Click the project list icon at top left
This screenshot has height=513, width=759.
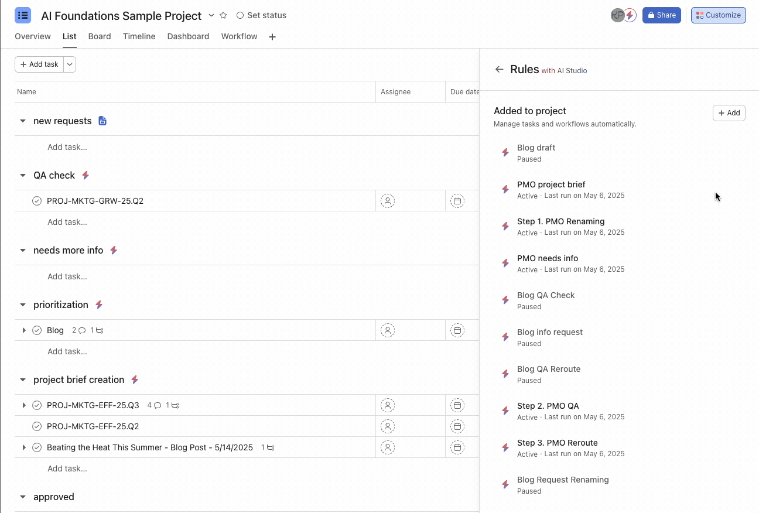coord(23,15)
